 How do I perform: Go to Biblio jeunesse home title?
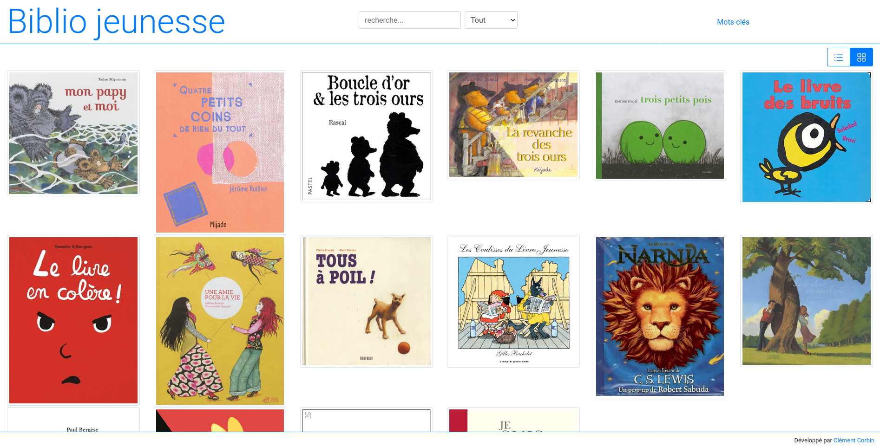coord(117,22)
